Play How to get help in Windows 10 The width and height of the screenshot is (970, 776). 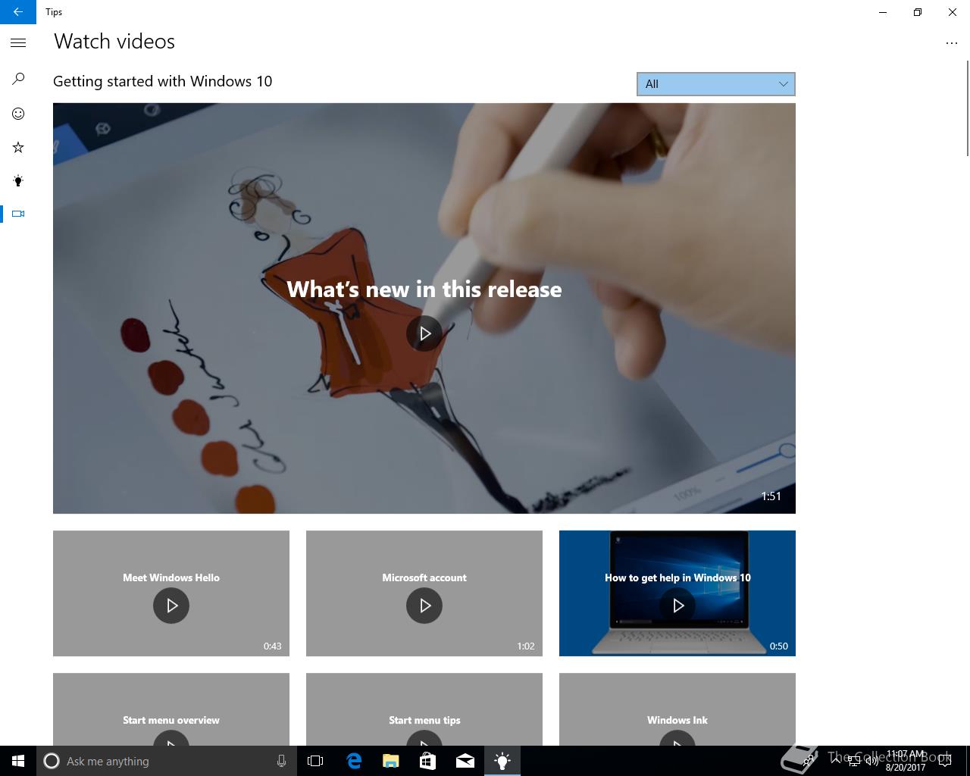click(x=677, y=605)
